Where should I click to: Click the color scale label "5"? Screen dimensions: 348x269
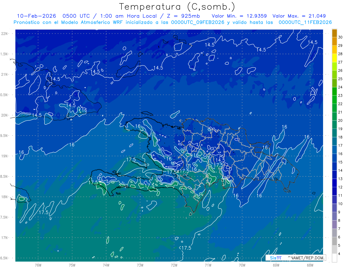(x=340, y=245)
